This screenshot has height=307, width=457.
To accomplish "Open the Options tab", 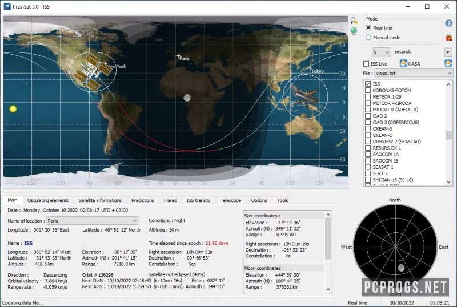I will (x=259, y=200).
